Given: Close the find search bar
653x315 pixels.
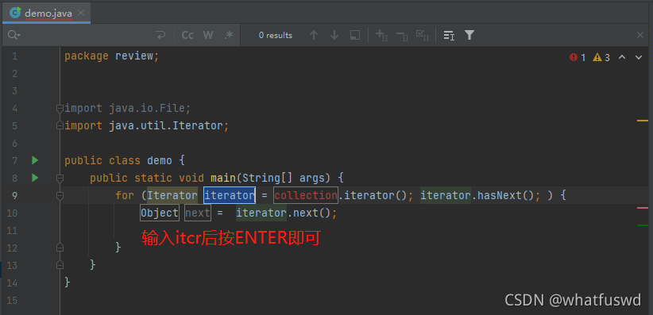Looking at the screenshot, I should pos(640,36).
